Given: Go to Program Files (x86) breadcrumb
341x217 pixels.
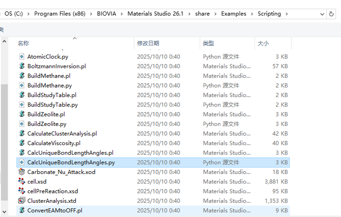Looking at the screenshot, I should [60, 14].
